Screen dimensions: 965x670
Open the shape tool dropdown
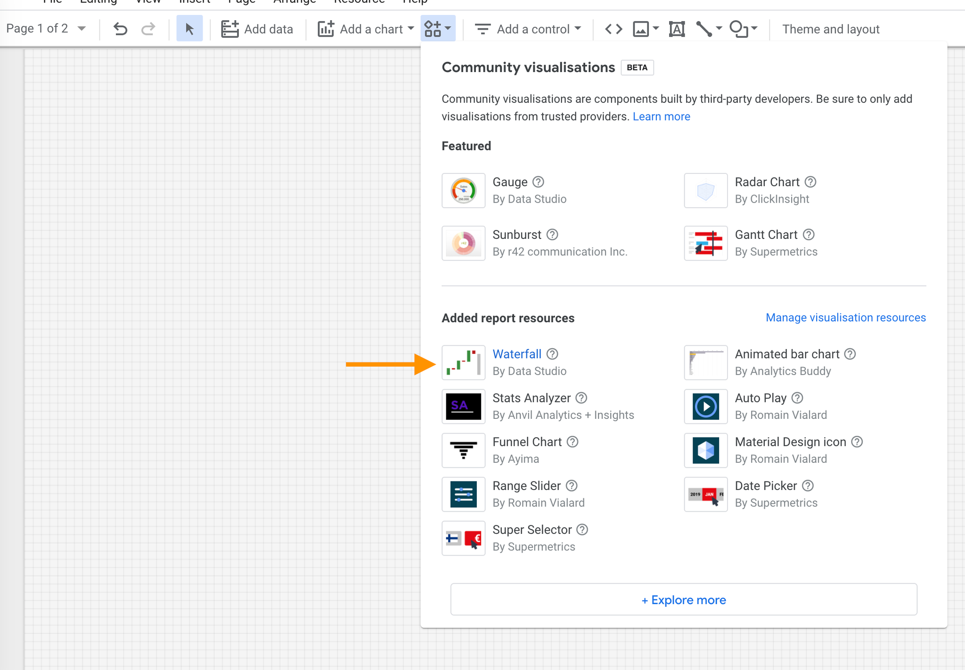pyautogui.click(x=744, y=29)
